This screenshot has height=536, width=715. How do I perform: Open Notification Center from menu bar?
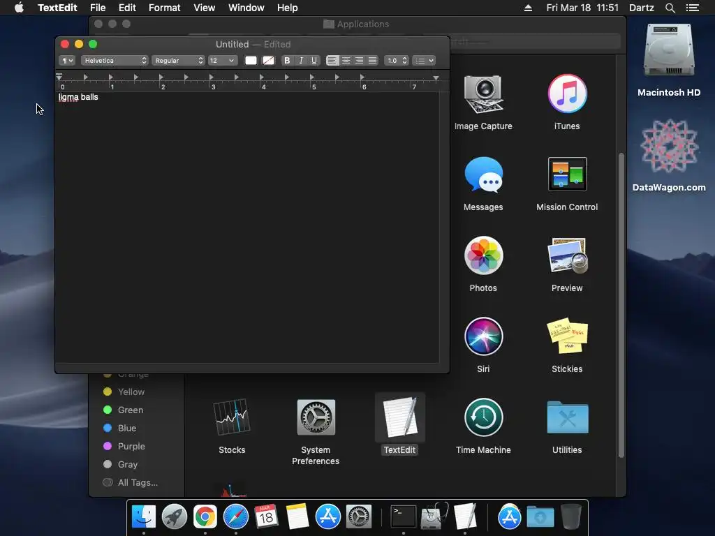click(692, 8)
